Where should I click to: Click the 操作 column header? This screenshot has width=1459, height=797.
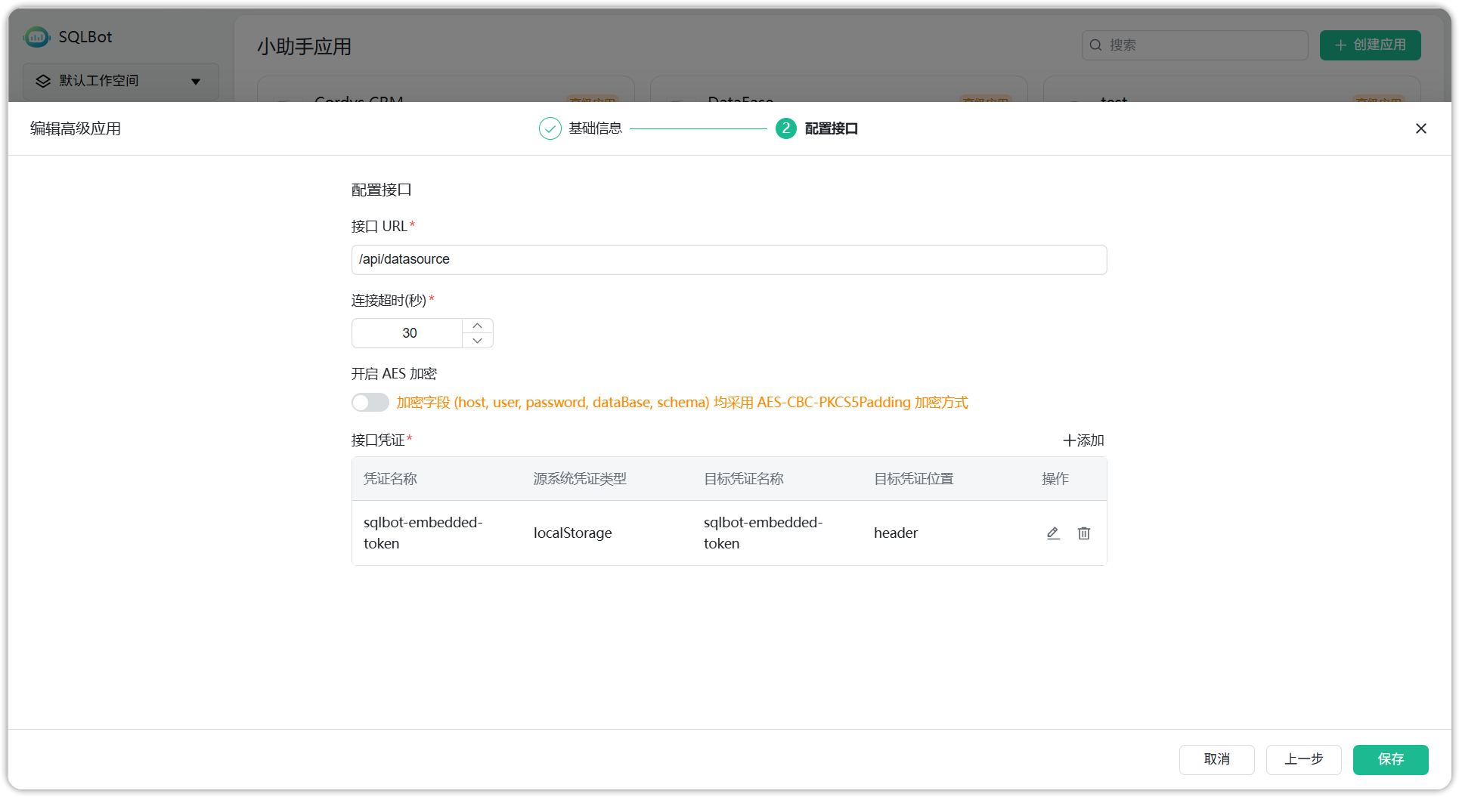click(x=1055, y=479)
